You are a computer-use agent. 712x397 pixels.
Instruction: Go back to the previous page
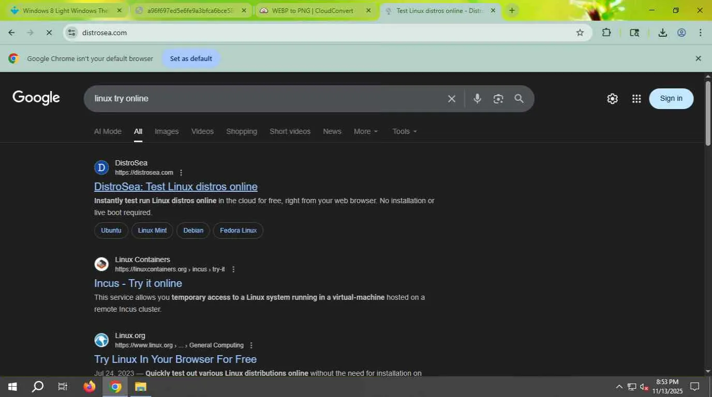(11, 33)
